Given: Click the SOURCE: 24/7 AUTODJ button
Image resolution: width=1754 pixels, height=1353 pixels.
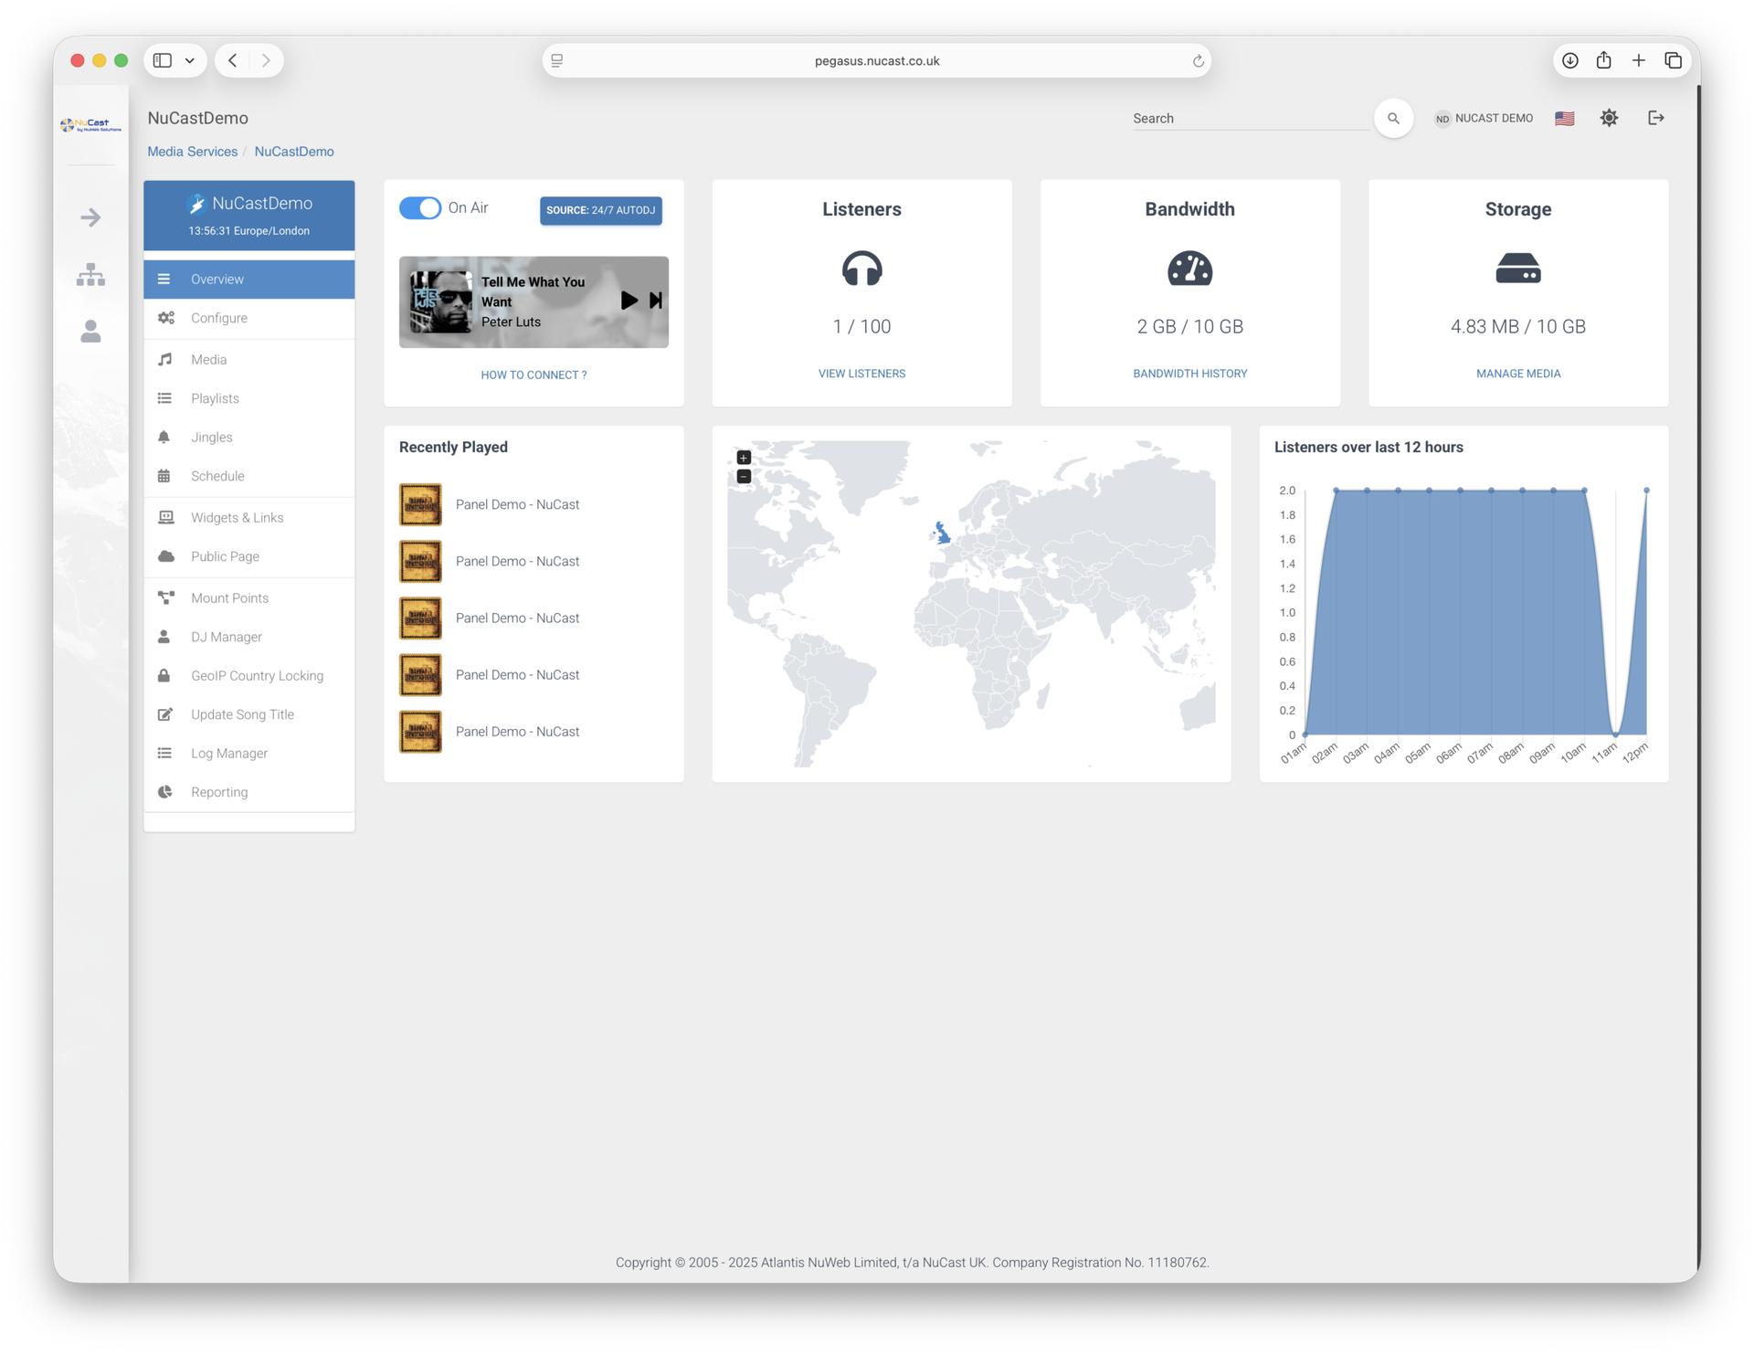Looking at the screenshot, I should 600,210.
